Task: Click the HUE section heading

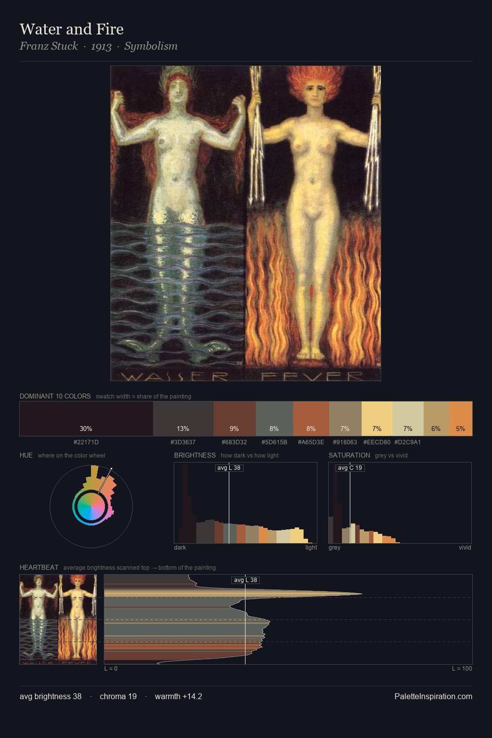Action: (26, 455)
